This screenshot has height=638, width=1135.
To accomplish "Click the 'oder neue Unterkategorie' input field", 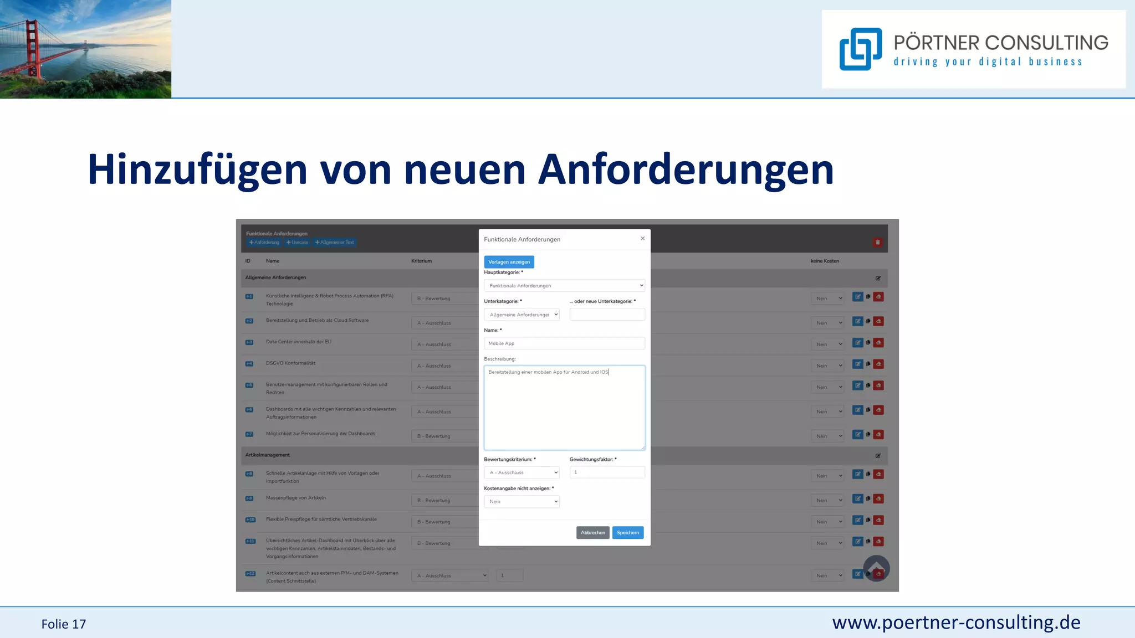I will pos(607,315).
